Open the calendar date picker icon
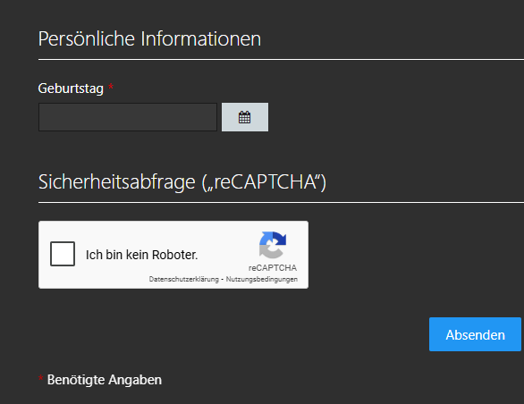 tap(245, 117)
